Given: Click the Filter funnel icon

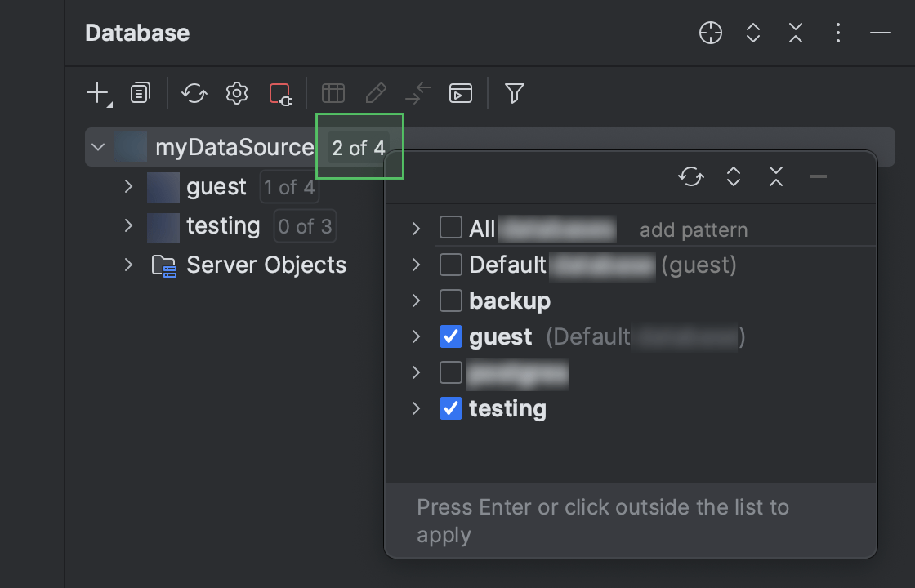Looking at the screenshot, I should 514,93.
